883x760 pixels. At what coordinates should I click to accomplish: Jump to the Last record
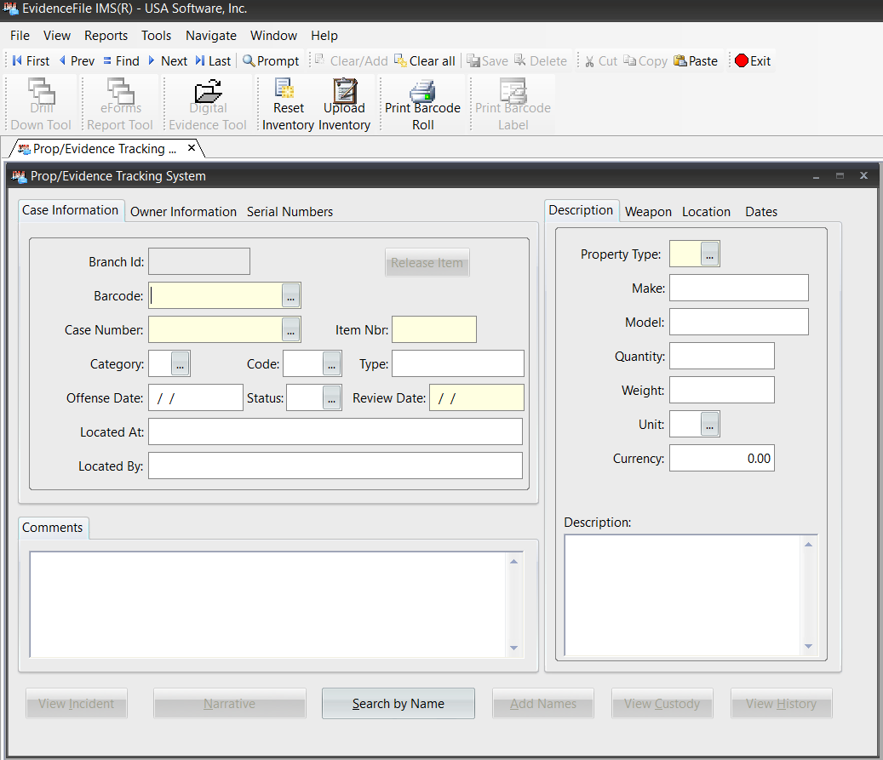coord(213,60)
